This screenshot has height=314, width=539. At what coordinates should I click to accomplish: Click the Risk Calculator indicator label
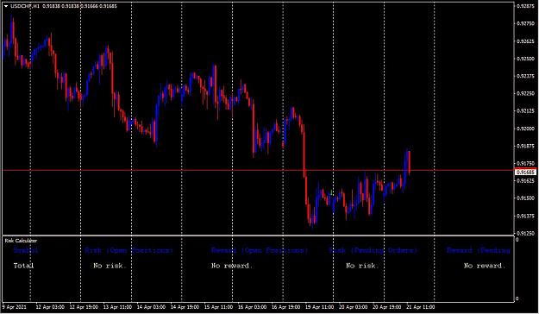click(21, 241)
